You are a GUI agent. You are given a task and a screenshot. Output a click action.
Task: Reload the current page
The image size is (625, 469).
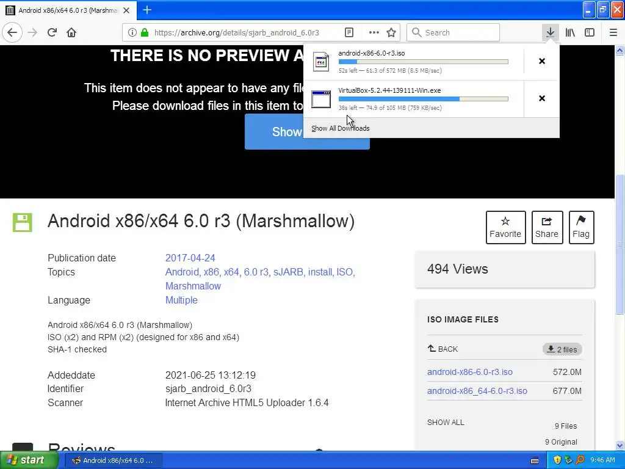coord(52,32)
